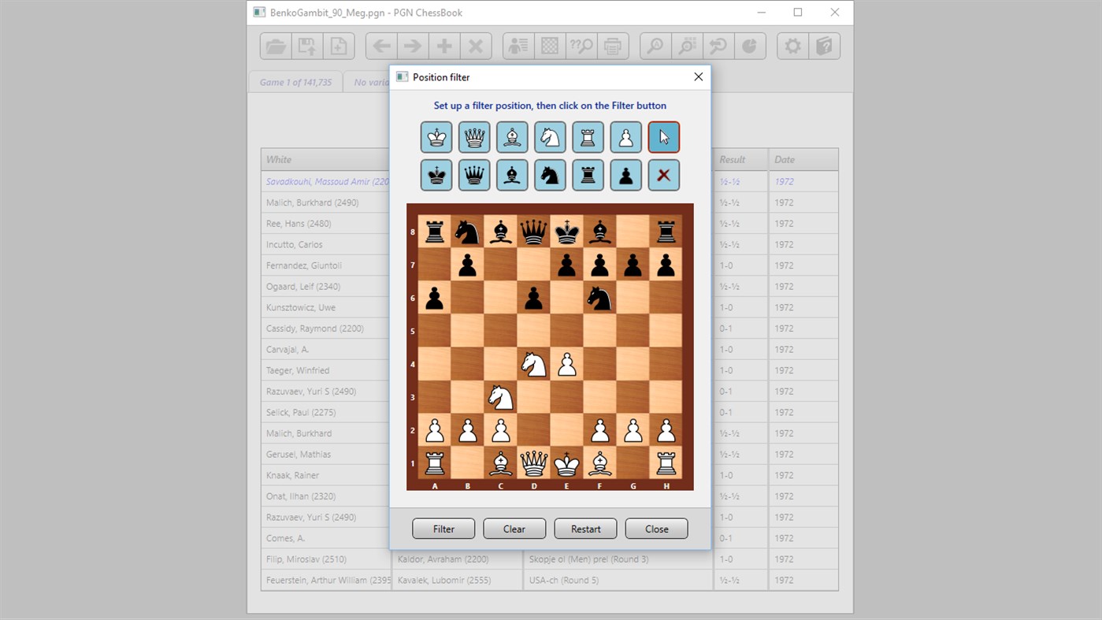This screenshot has width=1102, height=620.
Task: Select the white pawn piece for placement
Action: pos(625,136)
